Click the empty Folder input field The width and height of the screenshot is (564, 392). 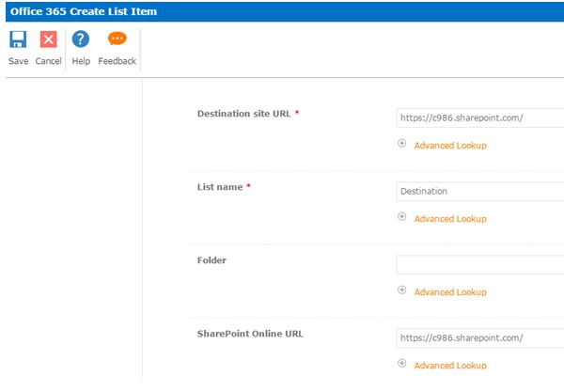479,265
